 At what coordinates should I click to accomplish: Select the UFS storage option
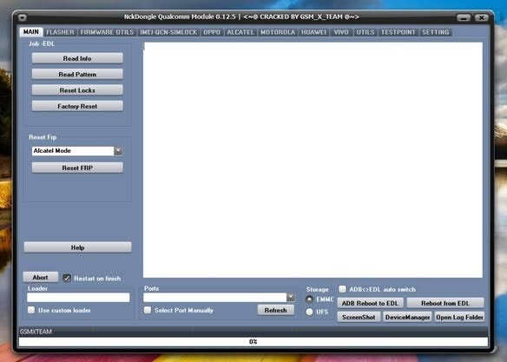coord(309,312)
